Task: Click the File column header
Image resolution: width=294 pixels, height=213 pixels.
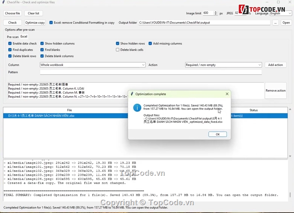Action: pos(69,110)
